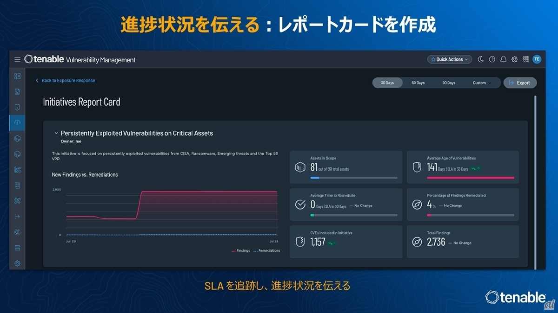Click the Percentage of Findings Remediated progress bar
Image resolution: width=558 pixels, height=313 pixels.
tap(471, 215)
